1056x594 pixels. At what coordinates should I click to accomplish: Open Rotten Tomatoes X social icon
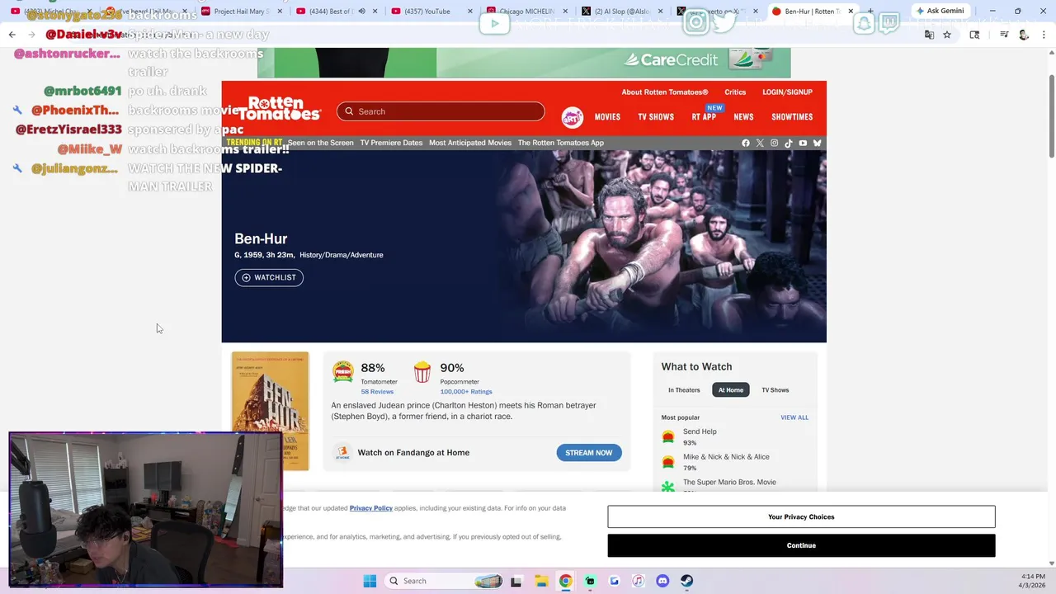[x=760, y=143]
